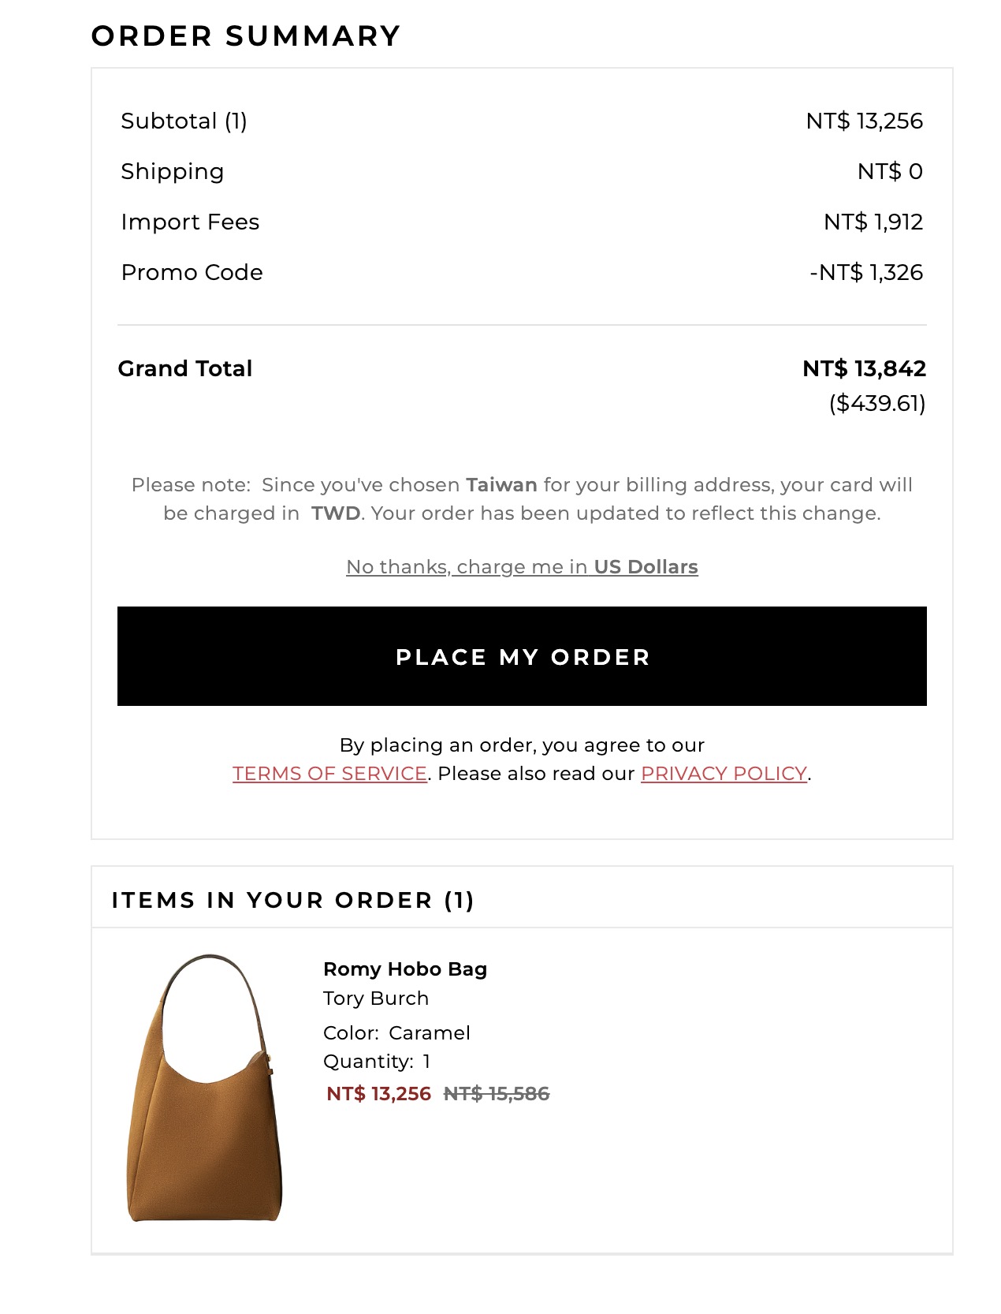Click the USD equivalent ($439.61) value
This screenshot has width=1001, height=1314.
[x=877, y=404]
